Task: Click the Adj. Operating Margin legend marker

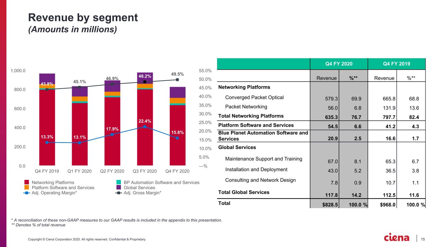Action: click(27, 193)
